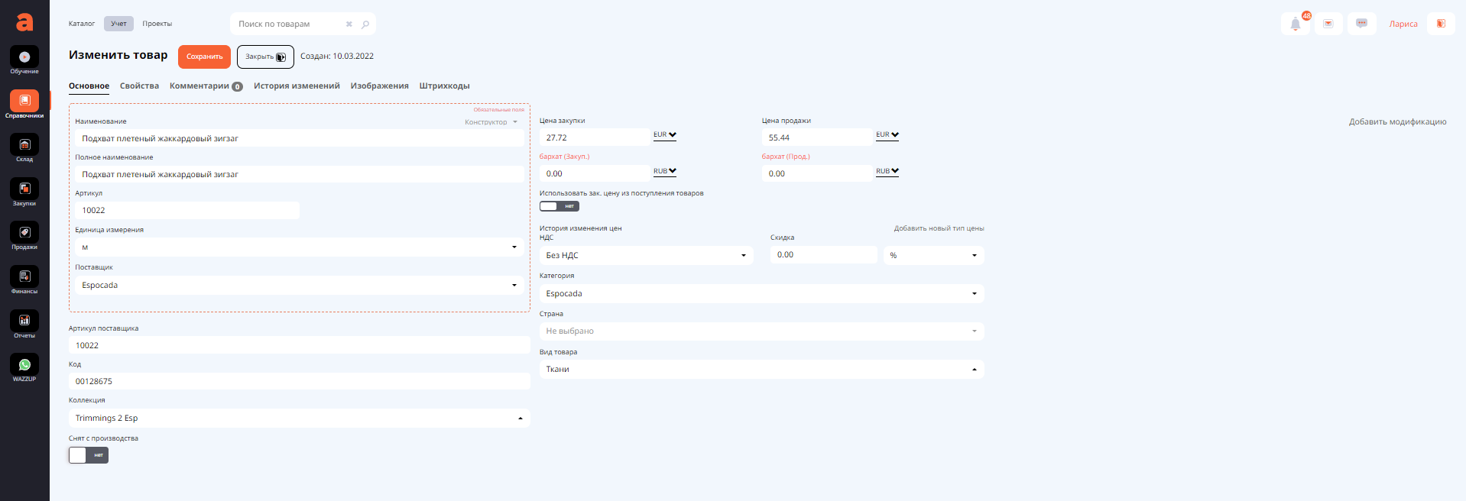Open the НДС dropdown
Viewport: 1466px width, 501px height.
[x=646, y=256]
